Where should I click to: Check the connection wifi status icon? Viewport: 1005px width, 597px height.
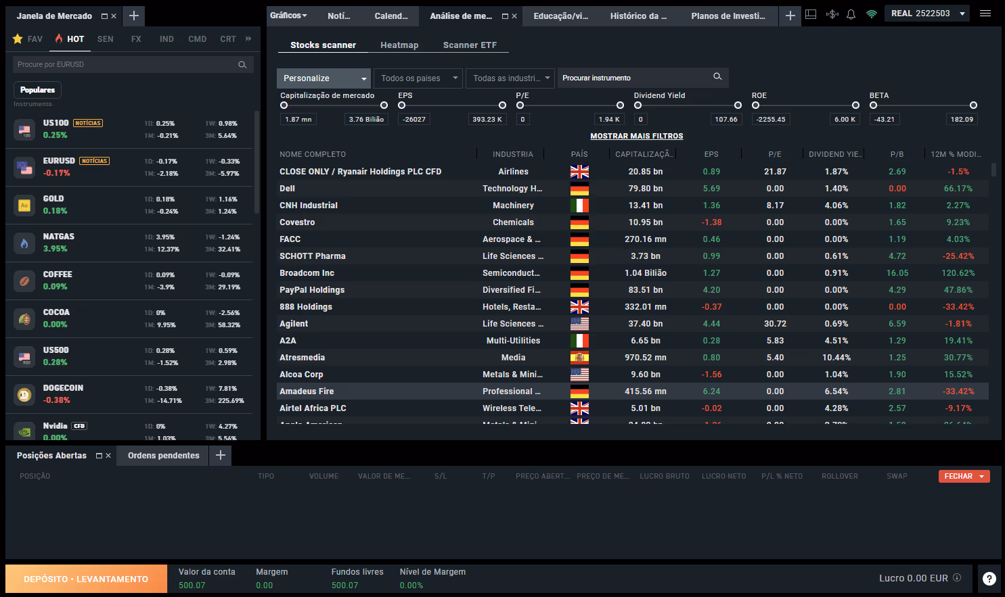coord(872,14)
